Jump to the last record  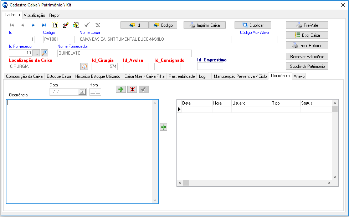pyautogui.click(x=44, y=25)
